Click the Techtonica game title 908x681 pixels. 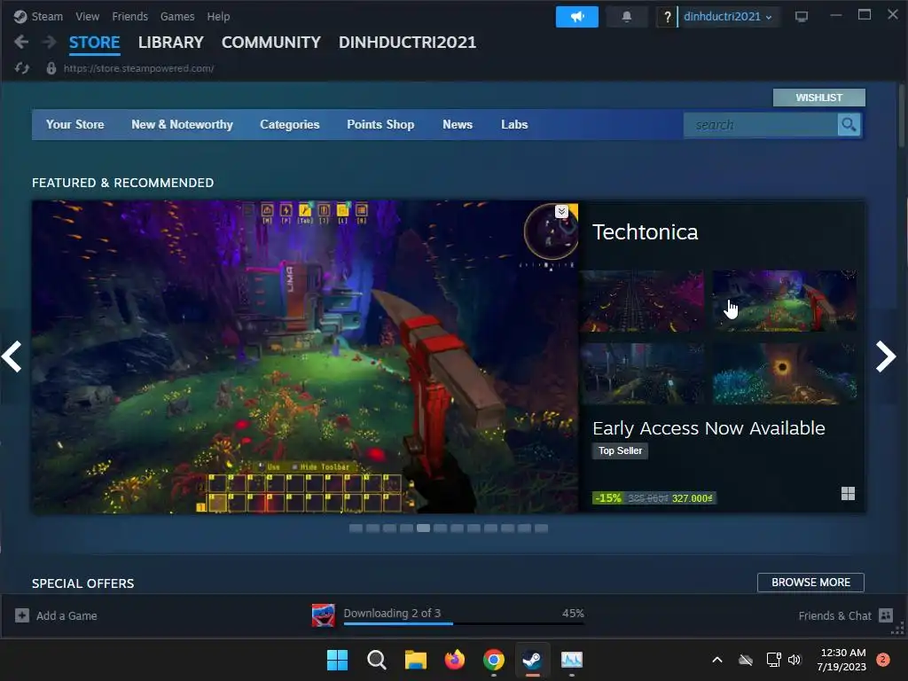[646, 232]
